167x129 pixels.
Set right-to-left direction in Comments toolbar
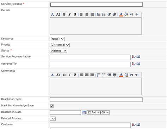pos(137,75)
